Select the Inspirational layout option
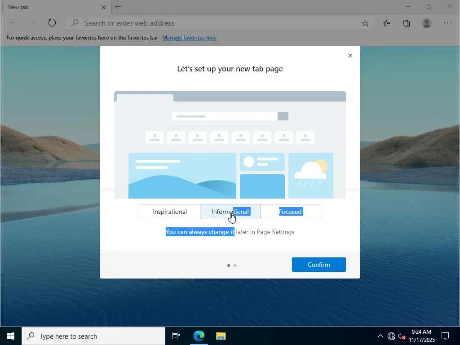Viewport: 460px width, 345px height. 170,212
